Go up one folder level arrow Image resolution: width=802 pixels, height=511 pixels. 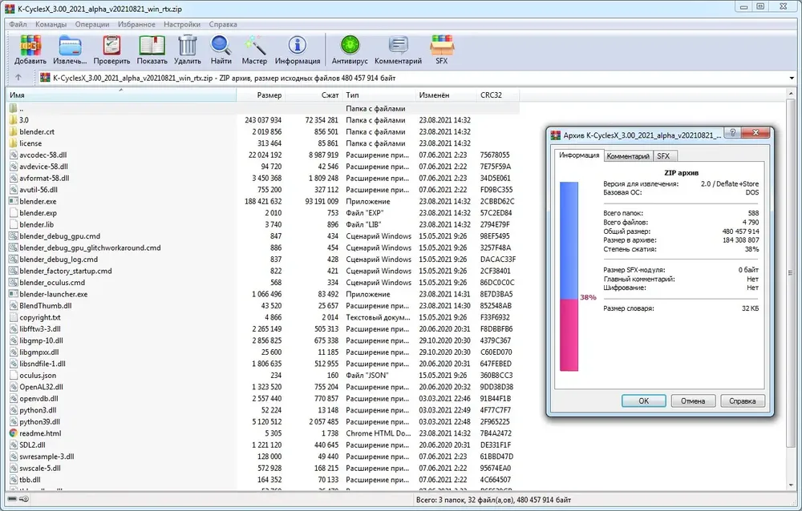18,78
